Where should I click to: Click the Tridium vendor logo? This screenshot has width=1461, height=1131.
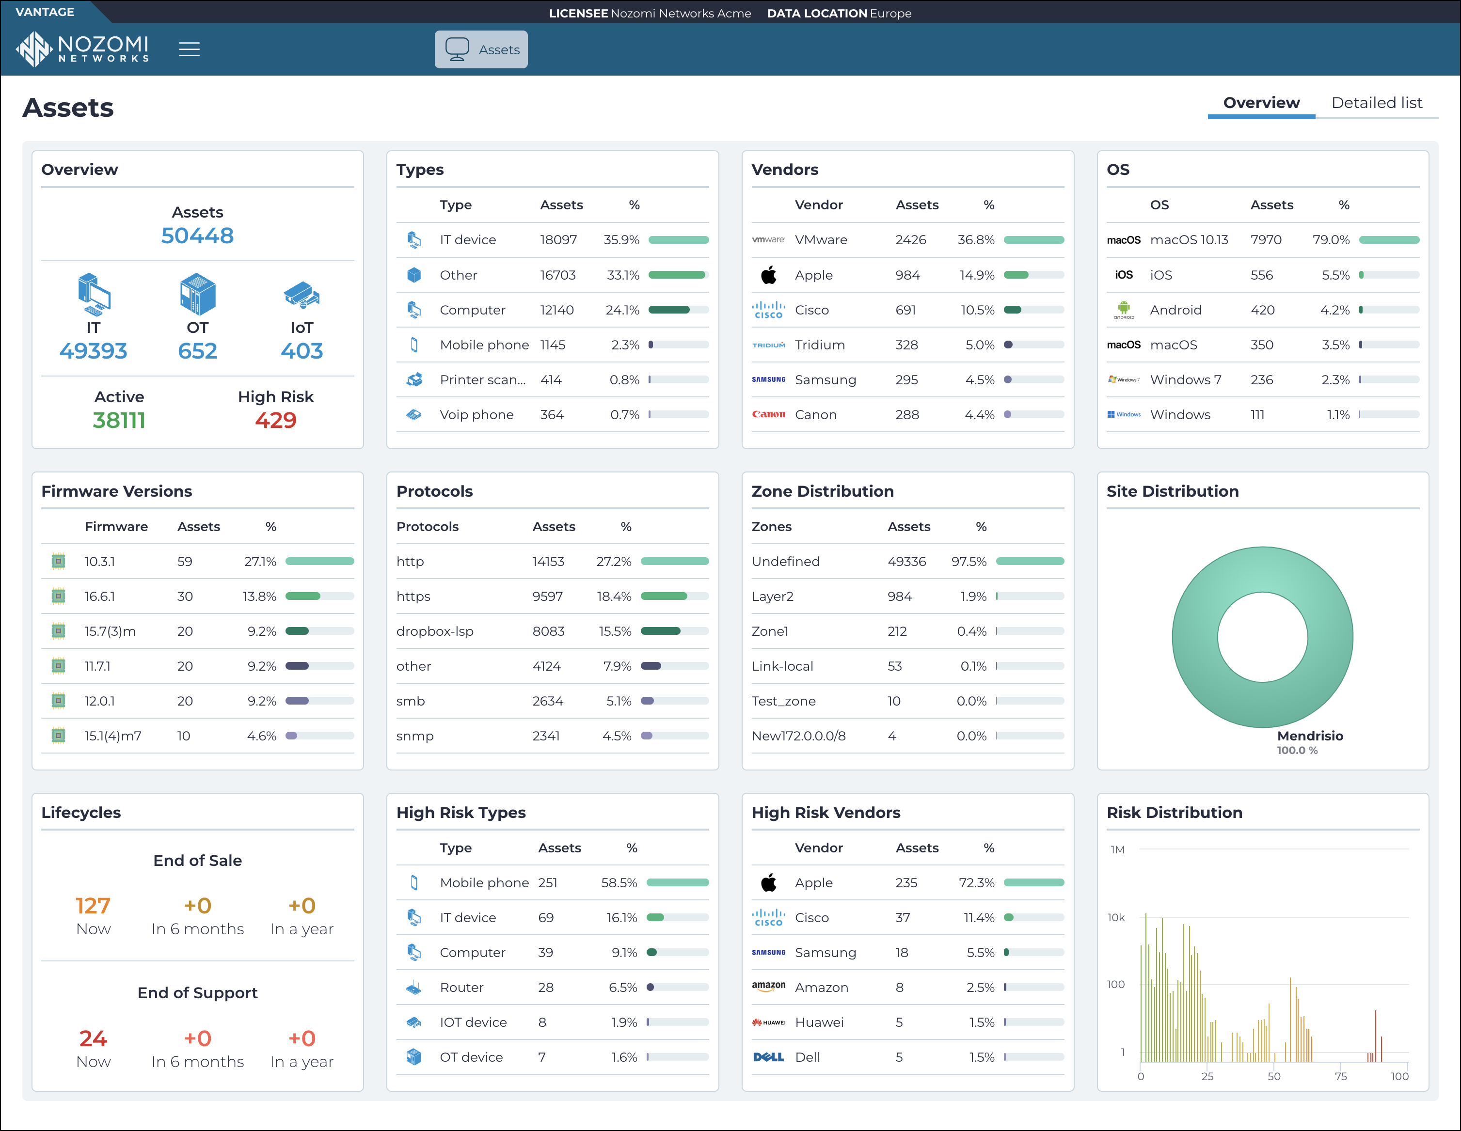[x=769, y=345]
